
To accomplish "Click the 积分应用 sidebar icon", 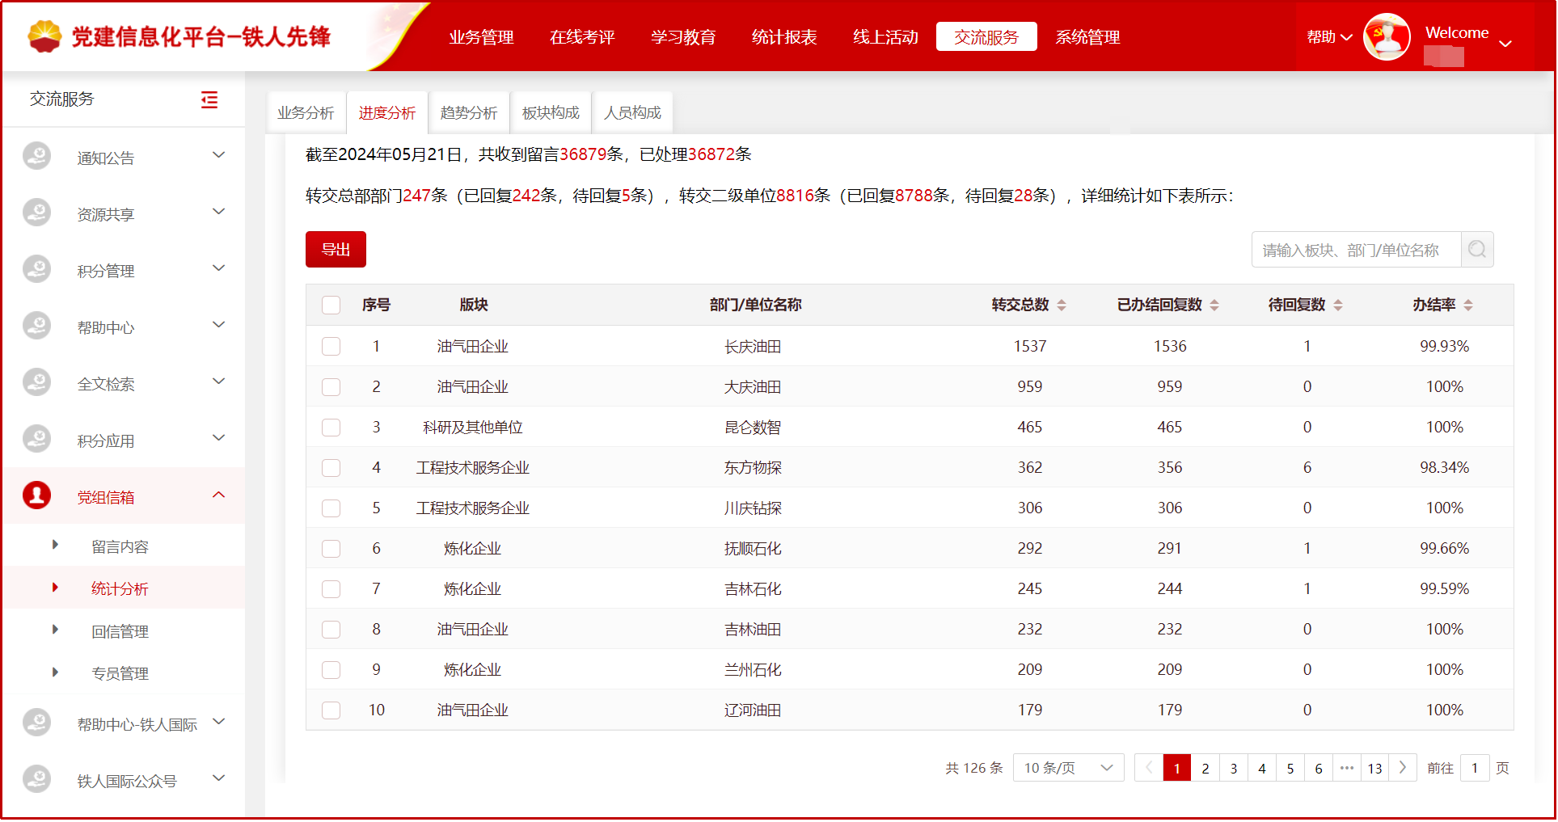I will (x=36, y=438).
